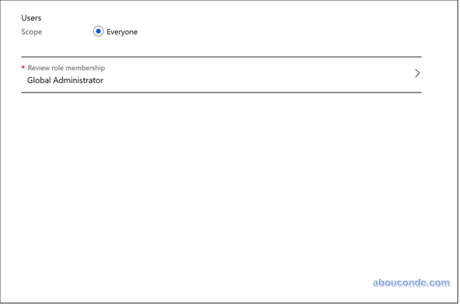Click the Everyone scope label text
This screenshot has height=304, width=460.
(122, 32)
